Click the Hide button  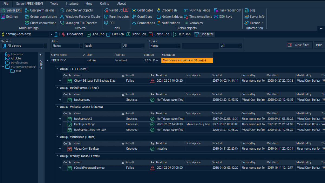point(319,45)
